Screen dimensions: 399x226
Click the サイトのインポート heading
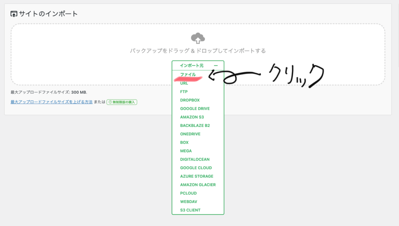coord(48,14)
